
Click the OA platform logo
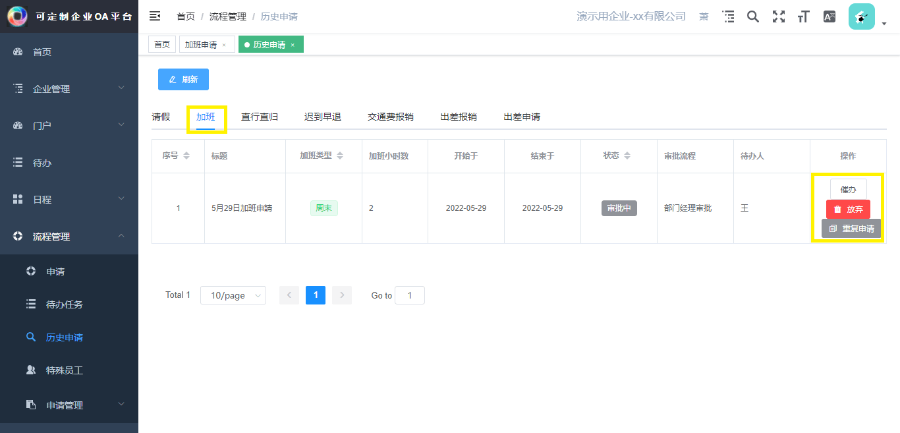(x=17, y=16)
